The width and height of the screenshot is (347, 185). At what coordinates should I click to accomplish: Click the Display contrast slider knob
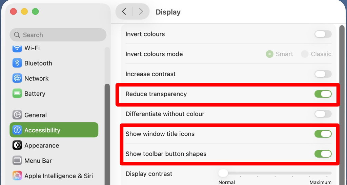[x=223, y=173]
